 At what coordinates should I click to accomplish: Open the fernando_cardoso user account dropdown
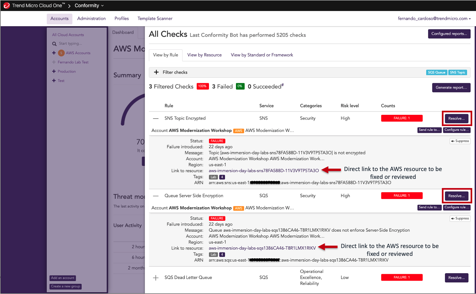[x=434, y=19]
